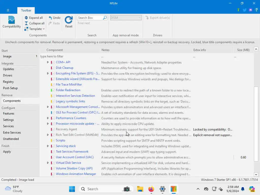Open File Explorer from taskbar
The width and height of the screenshot is (260, 195).
tap(140, 189)
